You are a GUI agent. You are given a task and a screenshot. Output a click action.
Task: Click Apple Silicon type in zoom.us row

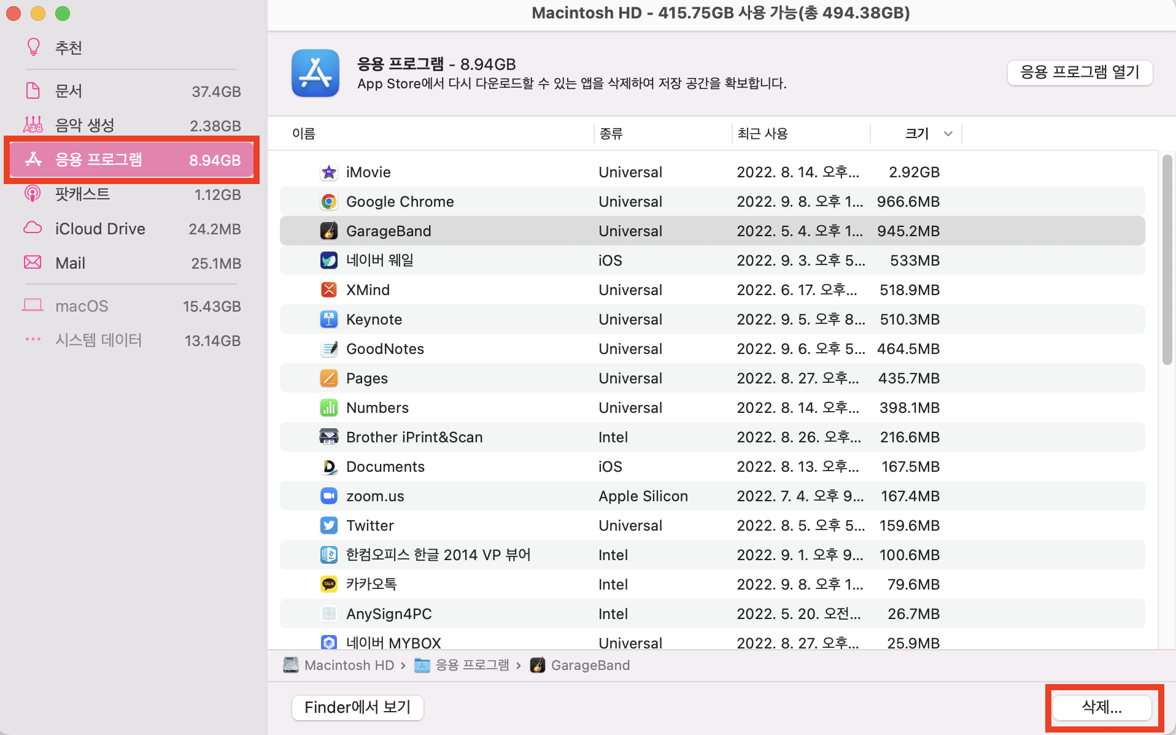pos(643,496)
